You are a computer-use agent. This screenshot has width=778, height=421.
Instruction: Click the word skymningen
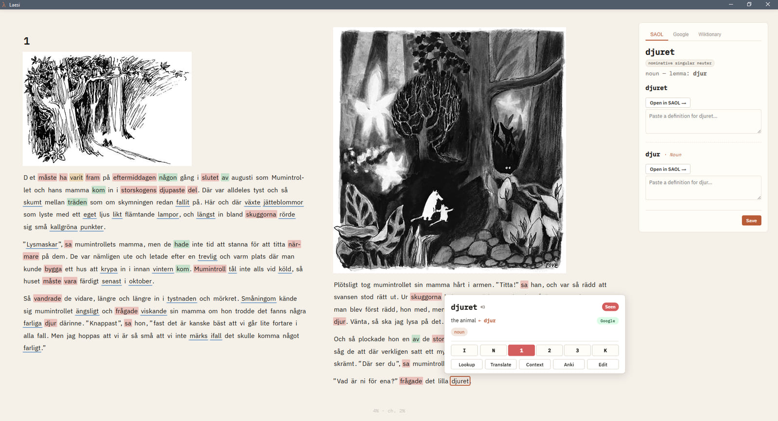[x=136, y=202]
